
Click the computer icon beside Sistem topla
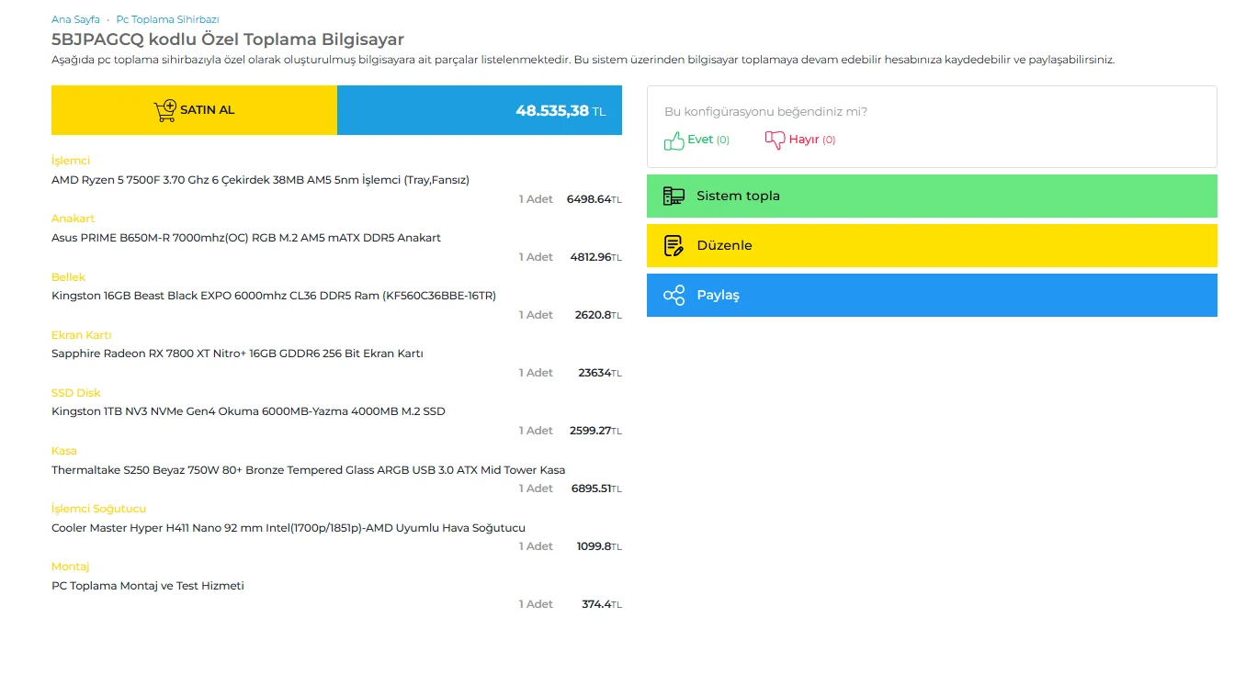tap(674, 196)
